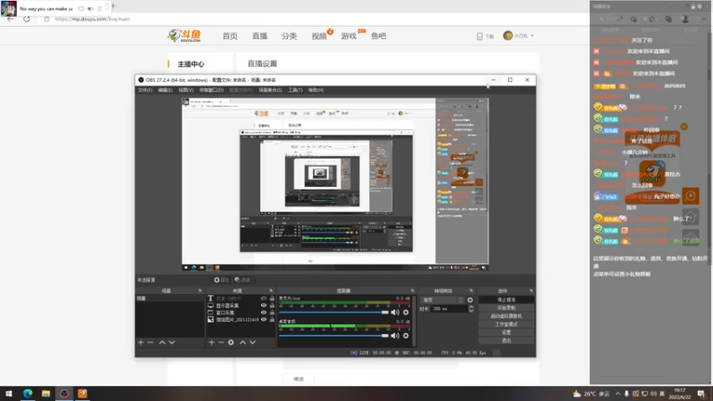Open 文件(F) menu in OBS
Screen dimensions: 713x401
(x=145, y=90)
